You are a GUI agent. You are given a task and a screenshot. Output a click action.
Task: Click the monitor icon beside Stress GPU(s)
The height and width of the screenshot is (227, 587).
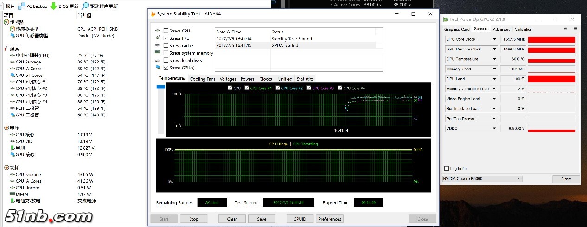158,68
